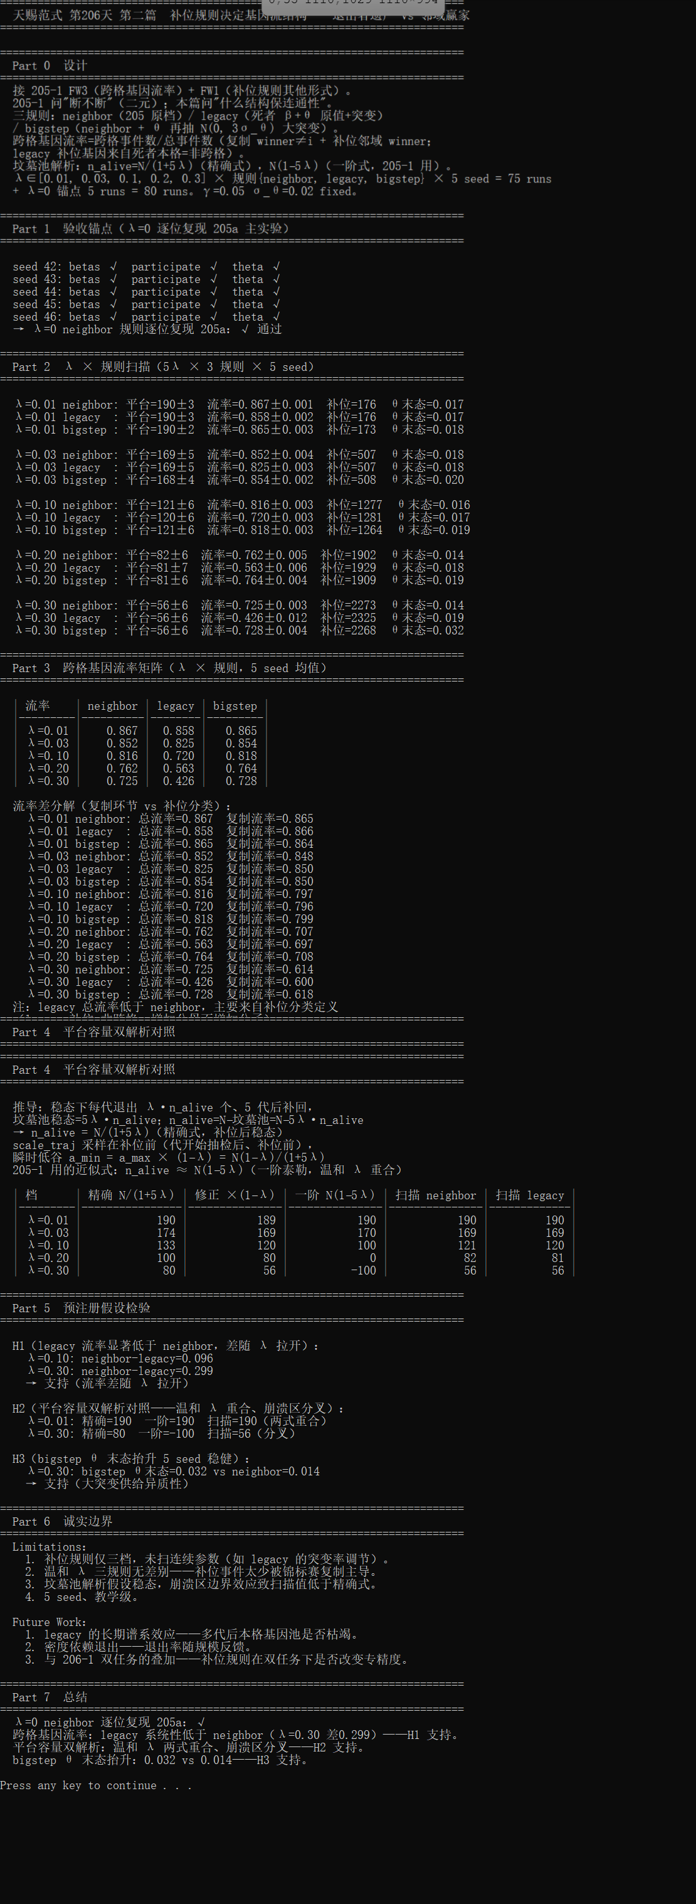Click the "扫描 neighbor" column header
This screenshot has height=1904, width=696.
(436, 1195)
